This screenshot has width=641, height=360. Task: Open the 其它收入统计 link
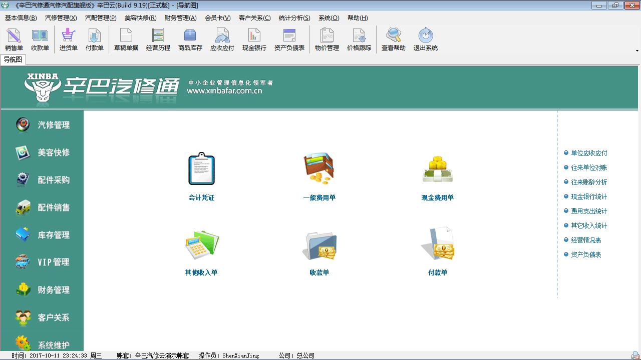(589, 225)
